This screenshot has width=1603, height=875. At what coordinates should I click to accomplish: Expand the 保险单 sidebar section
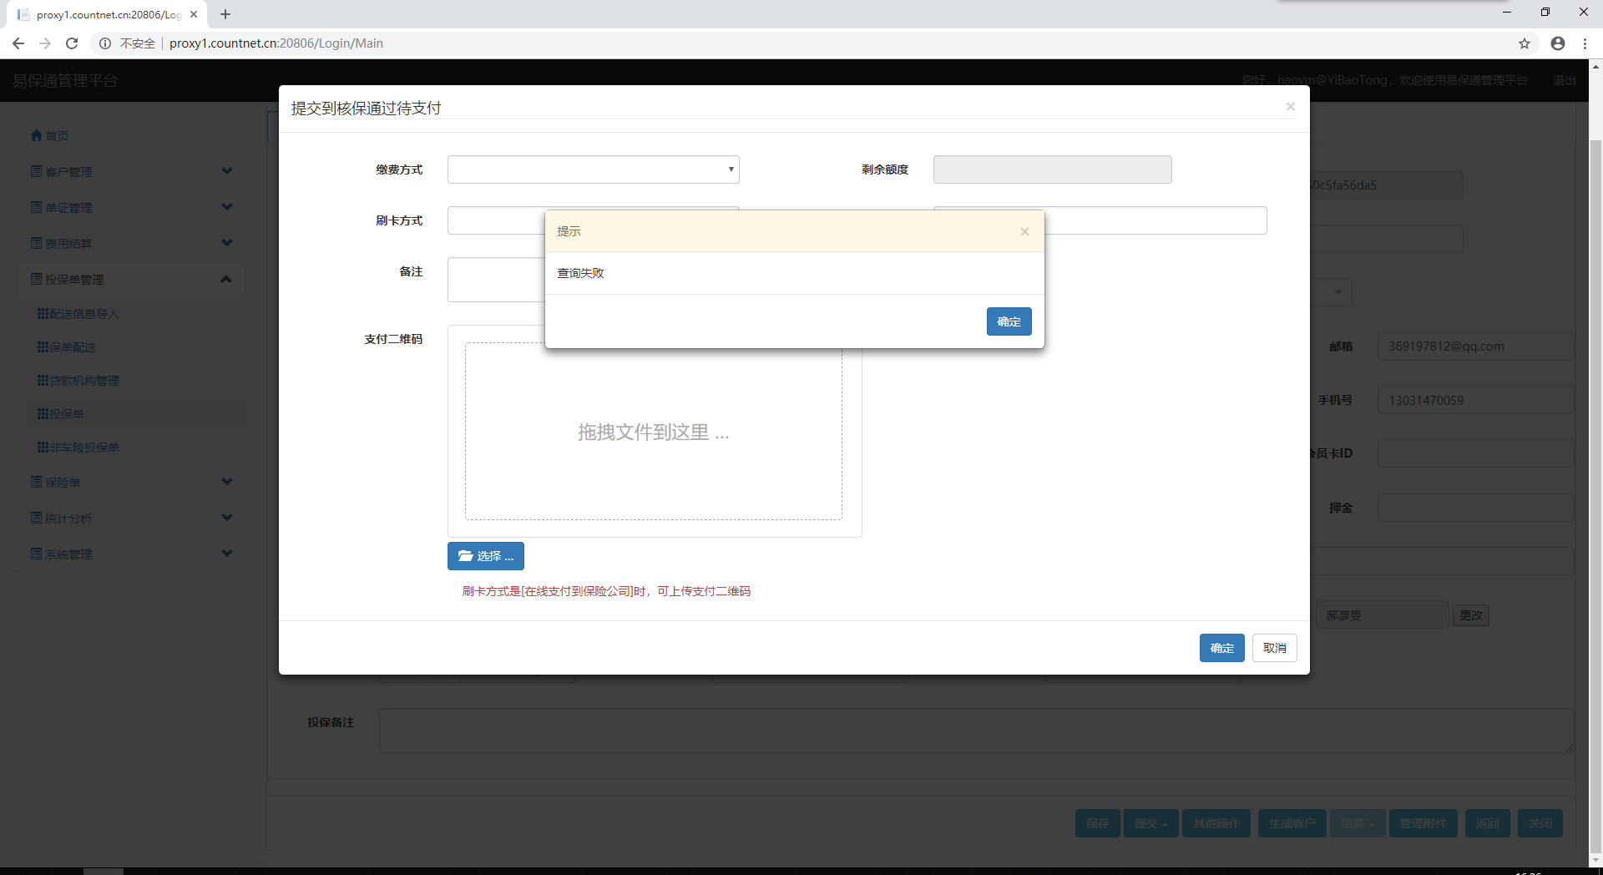(131, 483)
